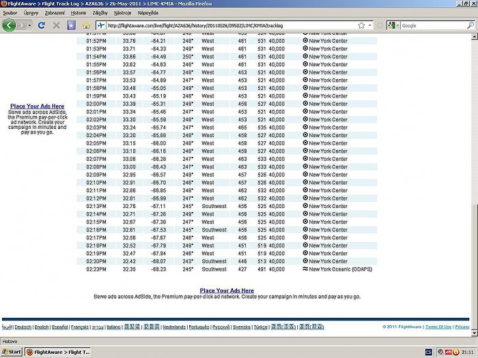
Task: Click Southwest direction in the 02:13PM row
Action: 214,206
